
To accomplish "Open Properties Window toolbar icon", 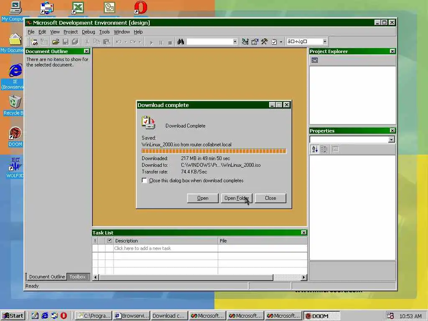I will click(x=255, y=42).
